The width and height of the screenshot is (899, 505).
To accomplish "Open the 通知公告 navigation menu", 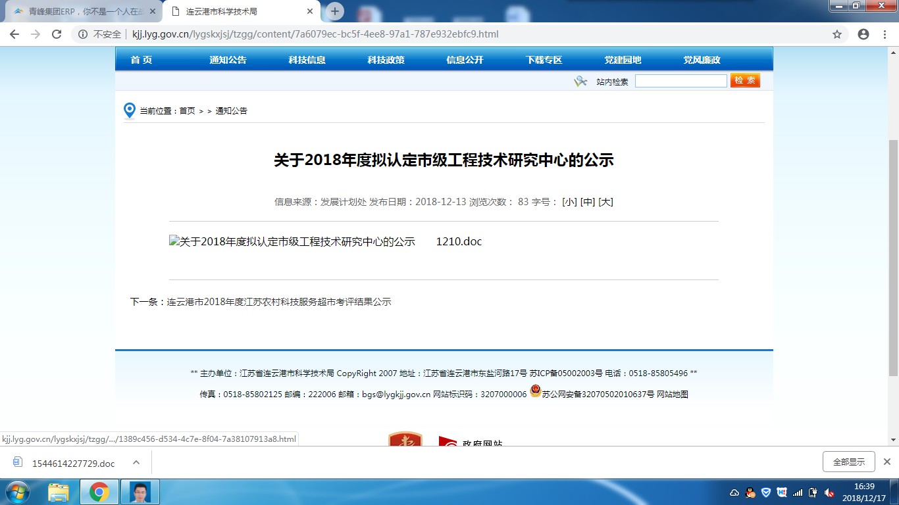I will coord(228,60).
